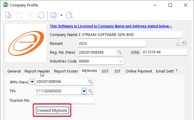The width and height of the screenshot is (194, 120).
Task: Expand the TIN dropdown arrow
Action: point(84,91)
